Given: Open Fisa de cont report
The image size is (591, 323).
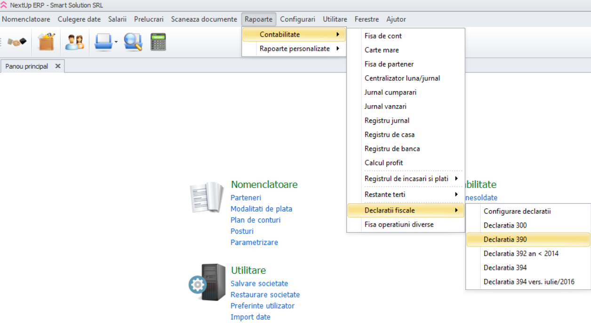Looking at the screenshot, I should click(x=383, y=36).
